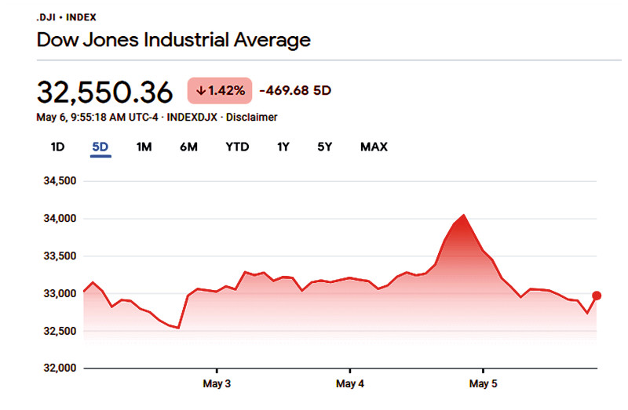Click the May 3 date label
This screenshot has height=410, width=628.
(217, 384)
